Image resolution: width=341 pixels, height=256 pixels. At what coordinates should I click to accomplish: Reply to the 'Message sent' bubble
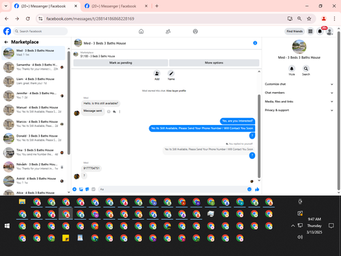pyautogui.click(x=115, y=111)
